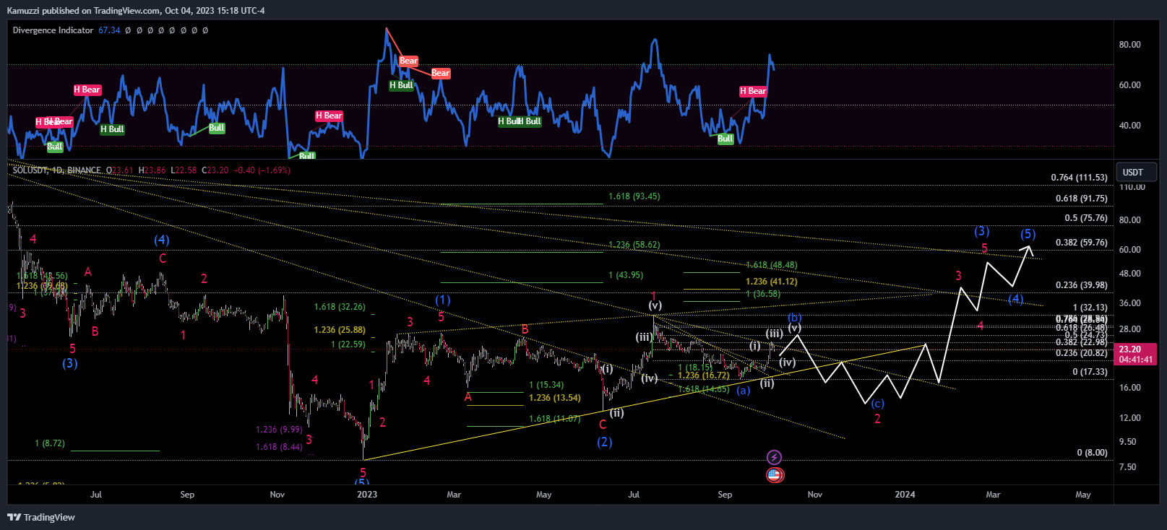Screen dimensions: 1167x530
Task: Click the bar countdown 04:41:41
Action: pos(1136,359)
